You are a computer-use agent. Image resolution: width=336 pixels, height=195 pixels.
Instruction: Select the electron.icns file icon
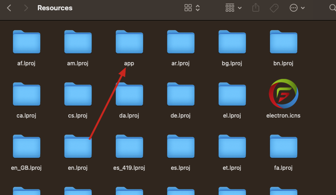[x=284, y=94]
